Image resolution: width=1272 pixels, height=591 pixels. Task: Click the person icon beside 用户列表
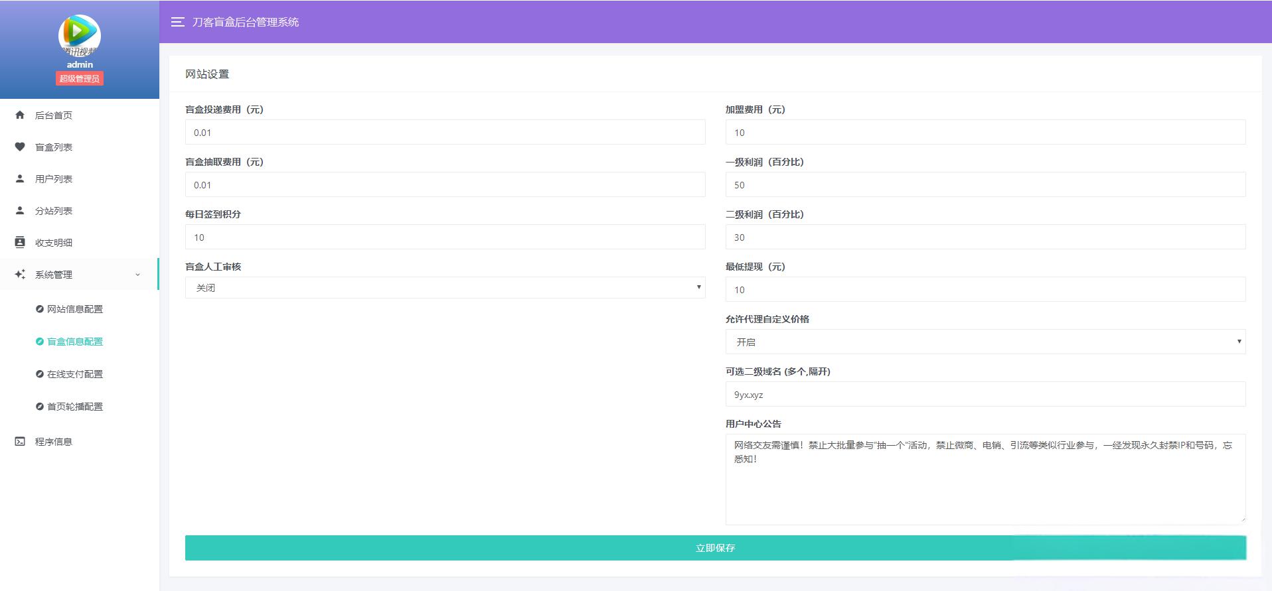20,178
